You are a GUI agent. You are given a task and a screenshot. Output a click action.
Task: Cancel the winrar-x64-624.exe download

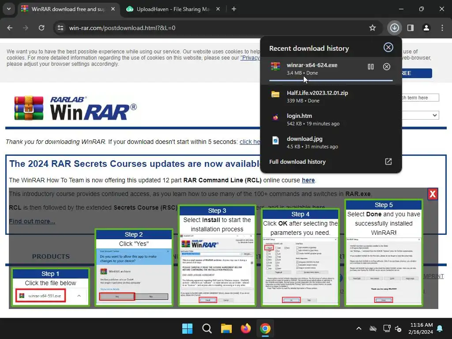[x=387, y=67]
